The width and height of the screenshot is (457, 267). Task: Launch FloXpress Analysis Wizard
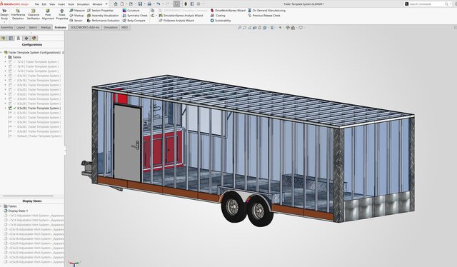pyautogui.click(x=176, y=21)
